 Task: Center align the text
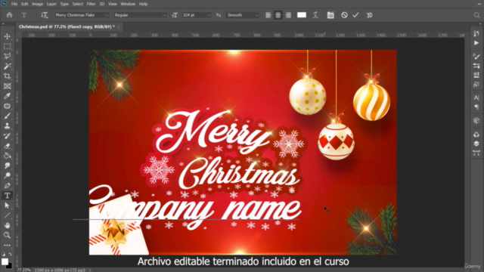278,15
